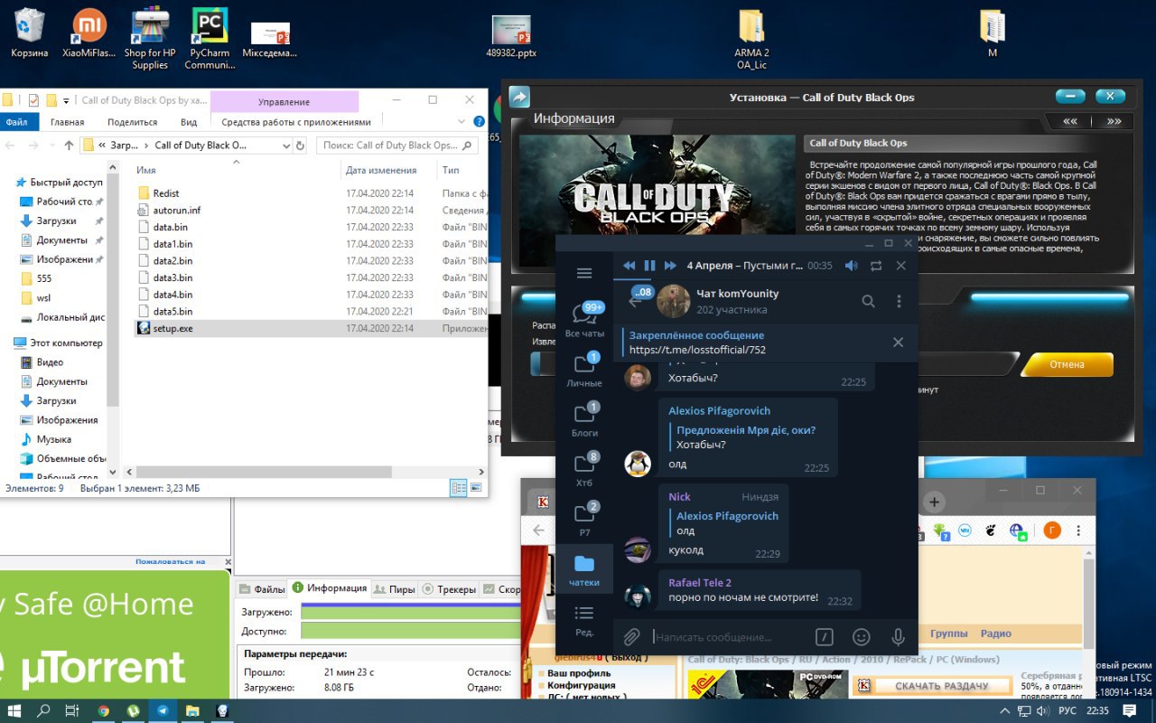1156x723 pixels.
Task: Switch to the "Главная" ribbon tab
Action: click(x=67, y=122)
